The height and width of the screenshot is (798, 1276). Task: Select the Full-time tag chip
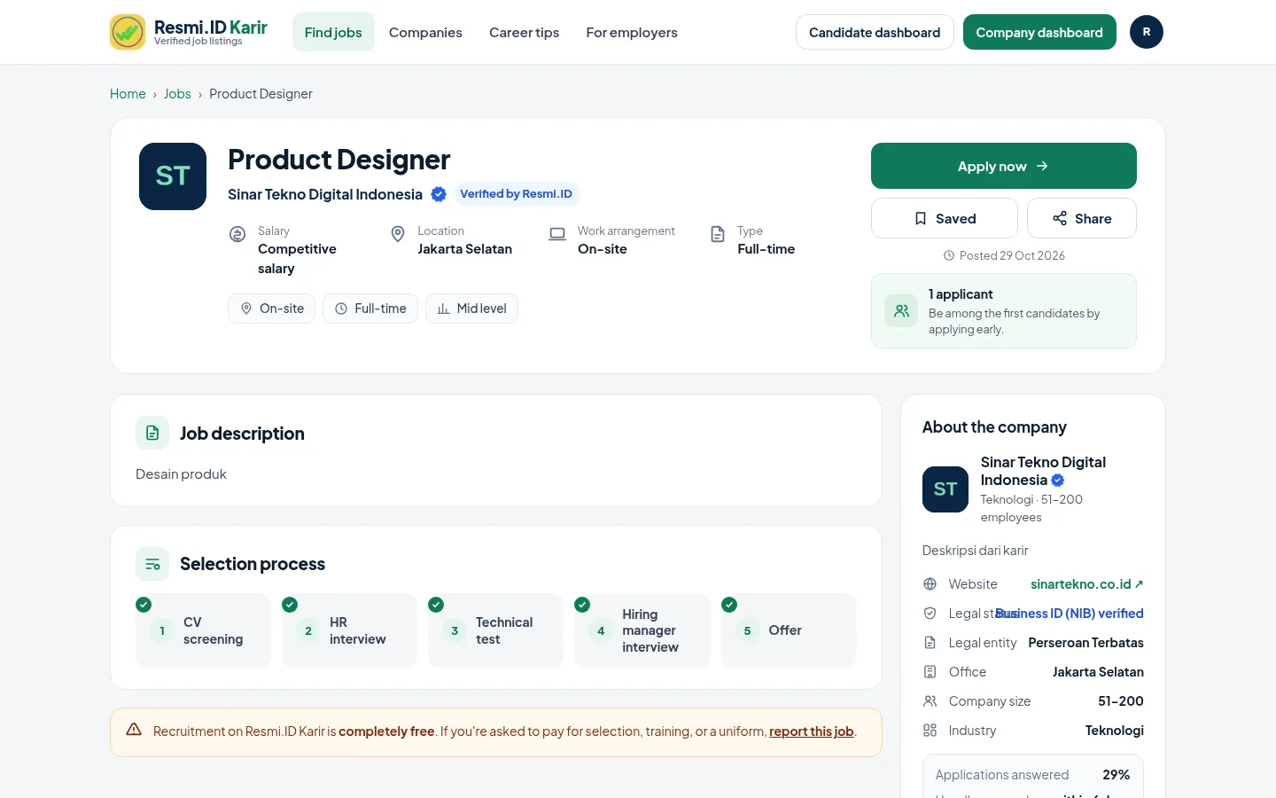pos(370,309)
